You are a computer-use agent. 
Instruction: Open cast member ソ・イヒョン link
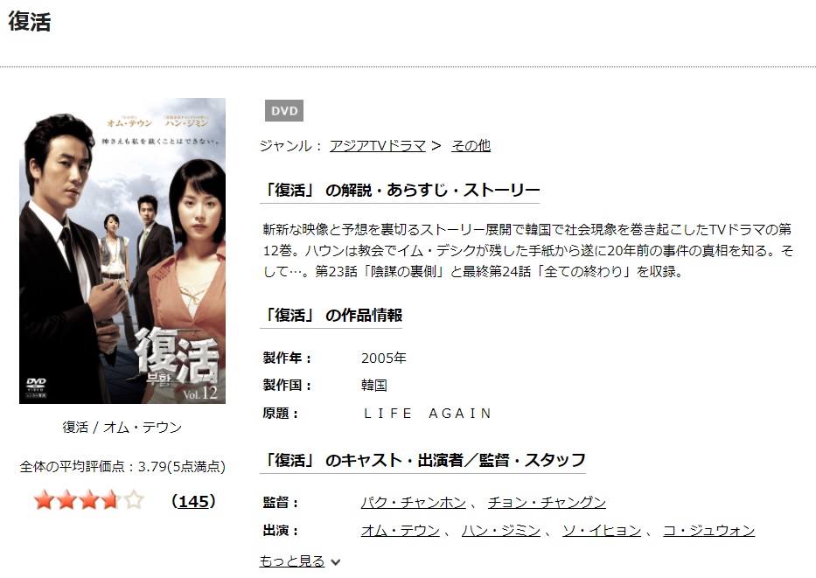[602, 530]
